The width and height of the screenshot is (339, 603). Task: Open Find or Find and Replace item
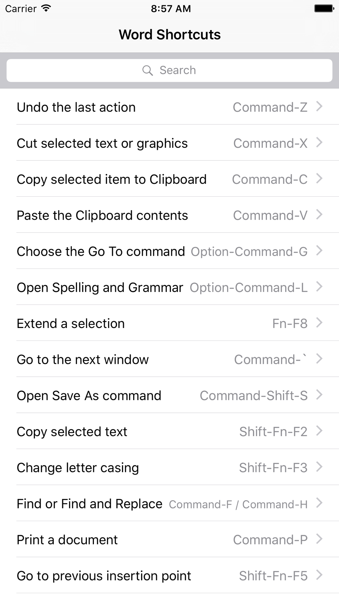point(89,504)
